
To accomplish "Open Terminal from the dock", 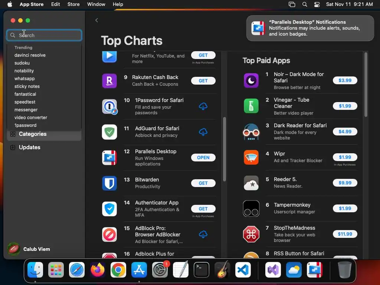I will (x=202, y=270).
